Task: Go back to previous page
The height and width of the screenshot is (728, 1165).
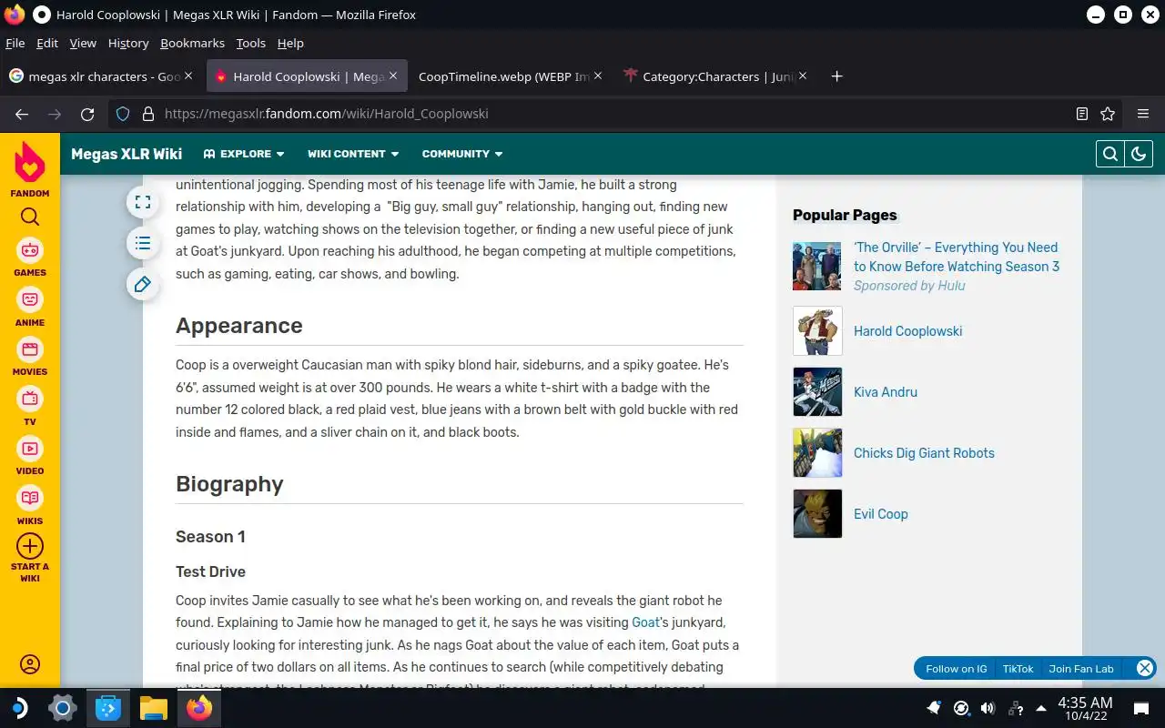Action: click(x=22, y=114)
